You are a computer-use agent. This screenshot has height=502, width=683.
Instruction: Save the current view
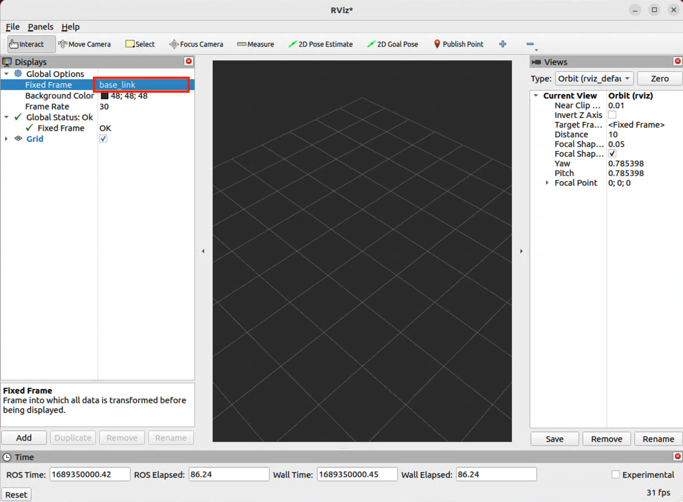click(554, 439)
